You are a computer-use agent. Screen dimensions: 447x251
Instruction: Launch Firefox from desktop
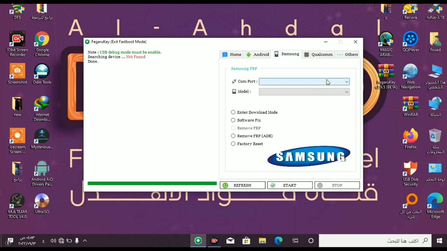pos(410,139)
